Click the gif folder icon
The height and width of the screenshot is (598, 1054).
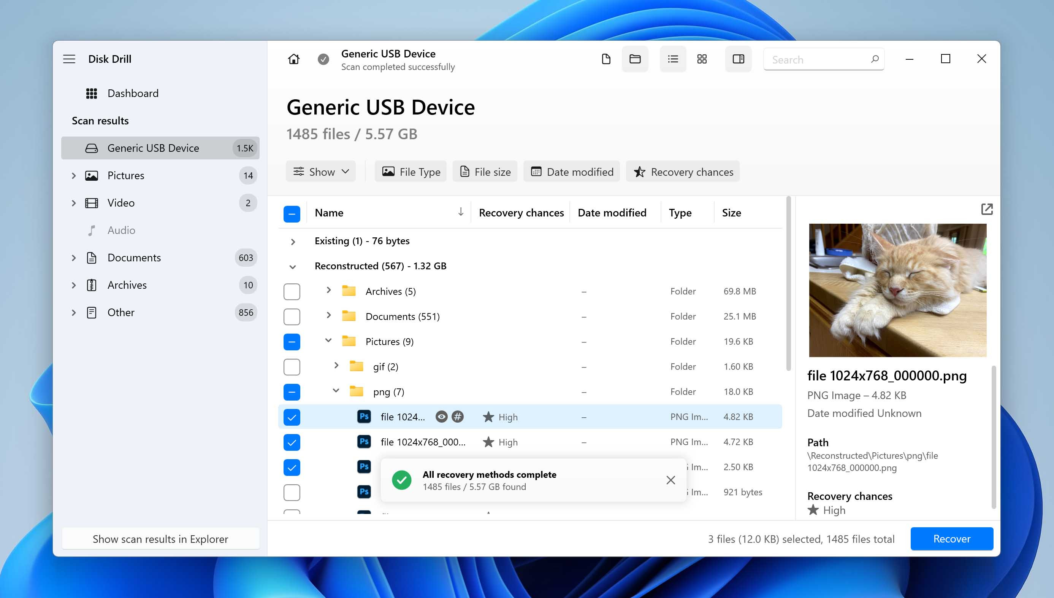tap(356, 366)
